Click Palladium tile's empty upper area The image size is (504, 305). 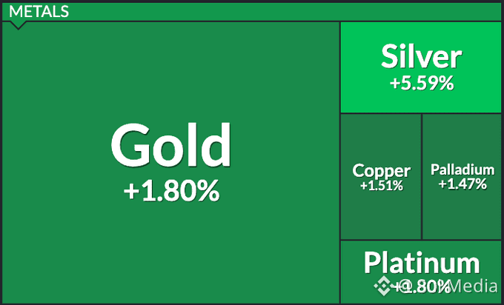pyautogui.click(x=462, y=136)
